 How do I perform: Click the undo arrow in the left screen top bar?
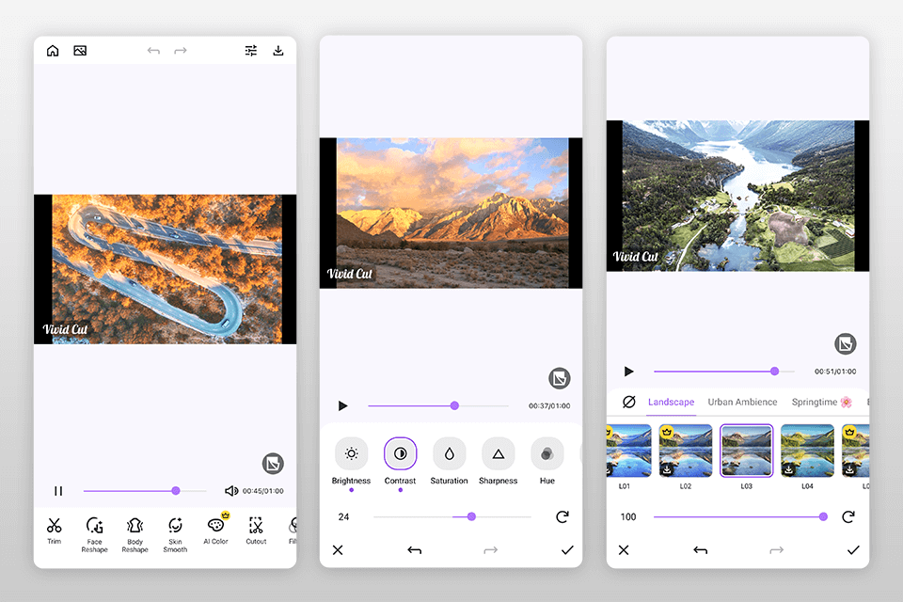pyautogui.click(x=153, y=51)
